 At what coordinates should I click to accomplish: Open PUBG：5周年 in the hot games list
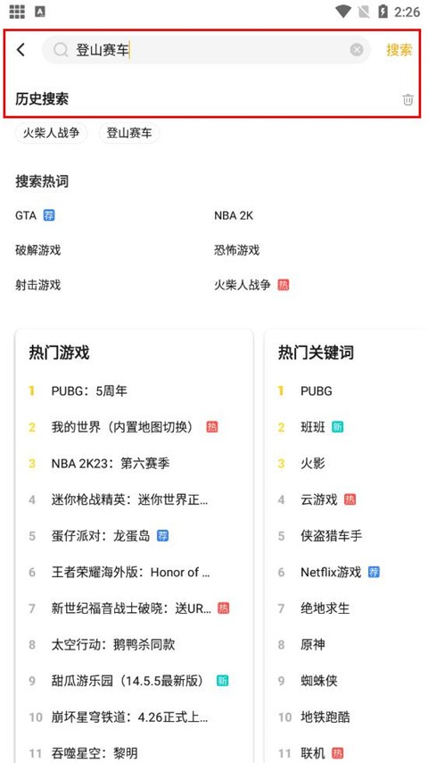coord(89,390)
